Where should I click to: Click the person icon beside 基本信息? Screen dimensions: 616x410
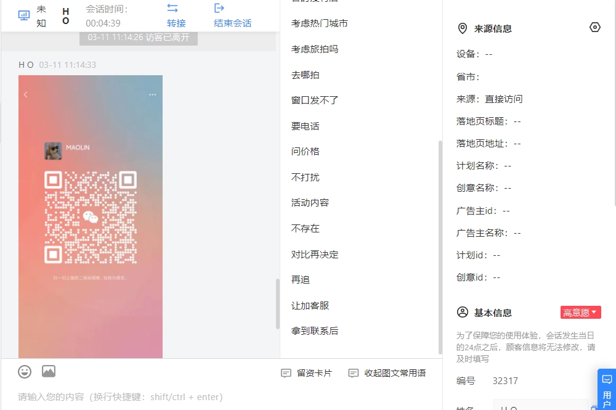coord(463,312)
